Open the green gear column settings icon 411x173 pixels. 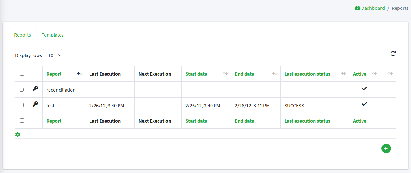coord(18,135)
